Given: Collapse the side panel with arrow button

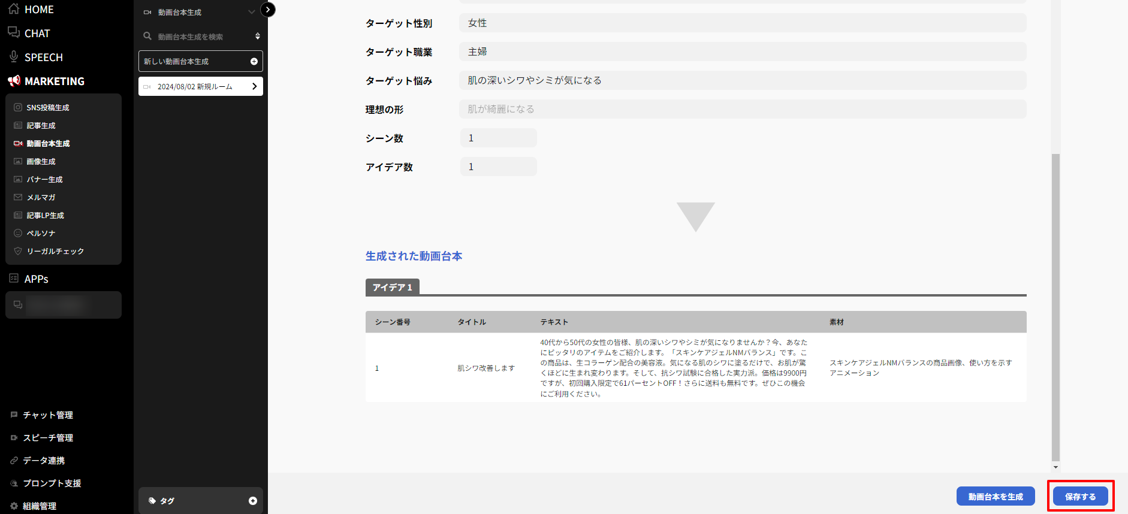Looking at the screenshot, I should pyautogui.click(x=268, y=10).
